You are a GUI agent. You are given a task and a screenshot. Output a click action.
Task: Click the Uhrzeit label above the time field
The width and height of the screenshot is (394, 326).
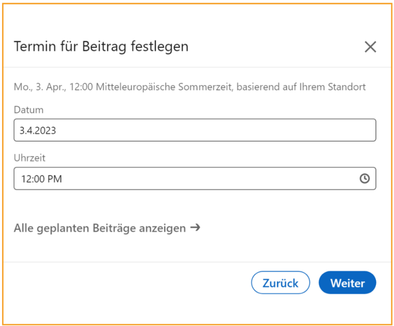click(x=30, y=158)
